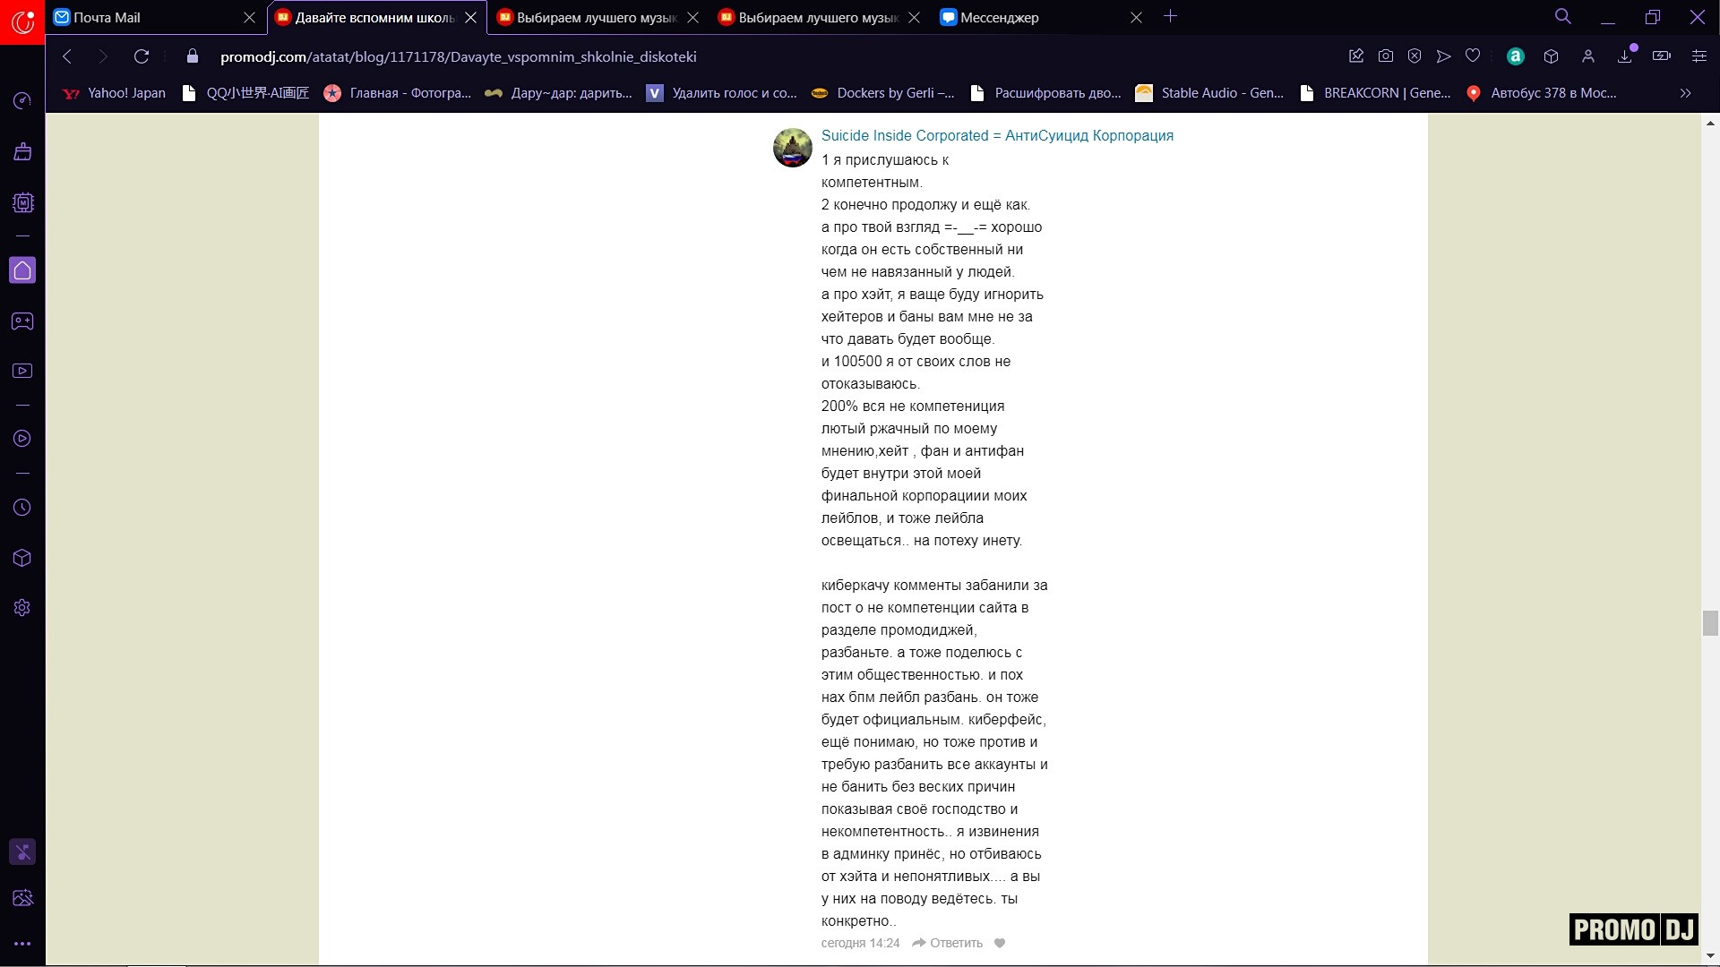The width and height of the screenshot is (1720, 967).
Task: Open Easy Setup sliders menu icon
Action: [1699, 56]
